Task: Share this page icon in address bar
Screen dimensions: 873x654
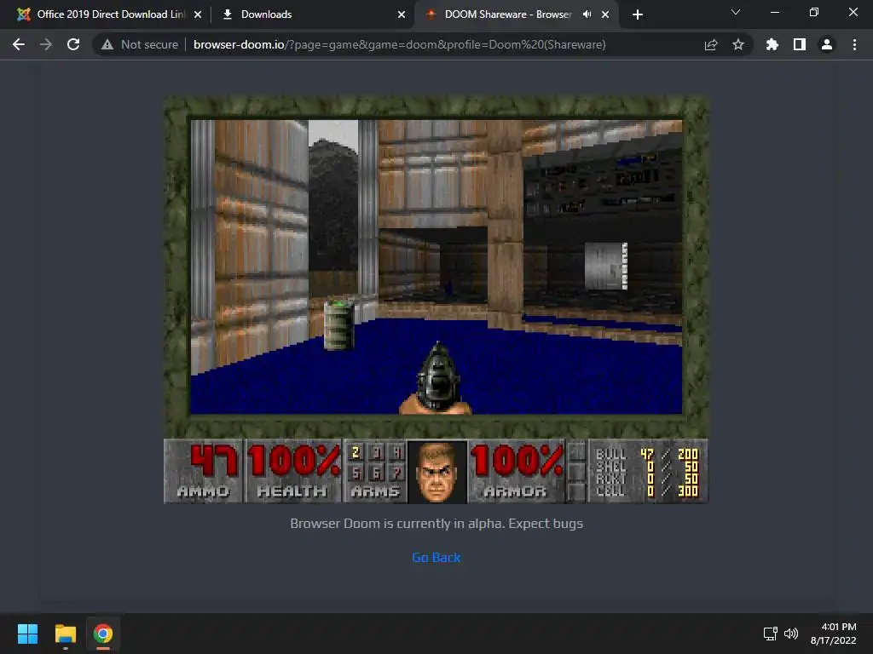Action: pyautogui.click(x=711, y=44)
